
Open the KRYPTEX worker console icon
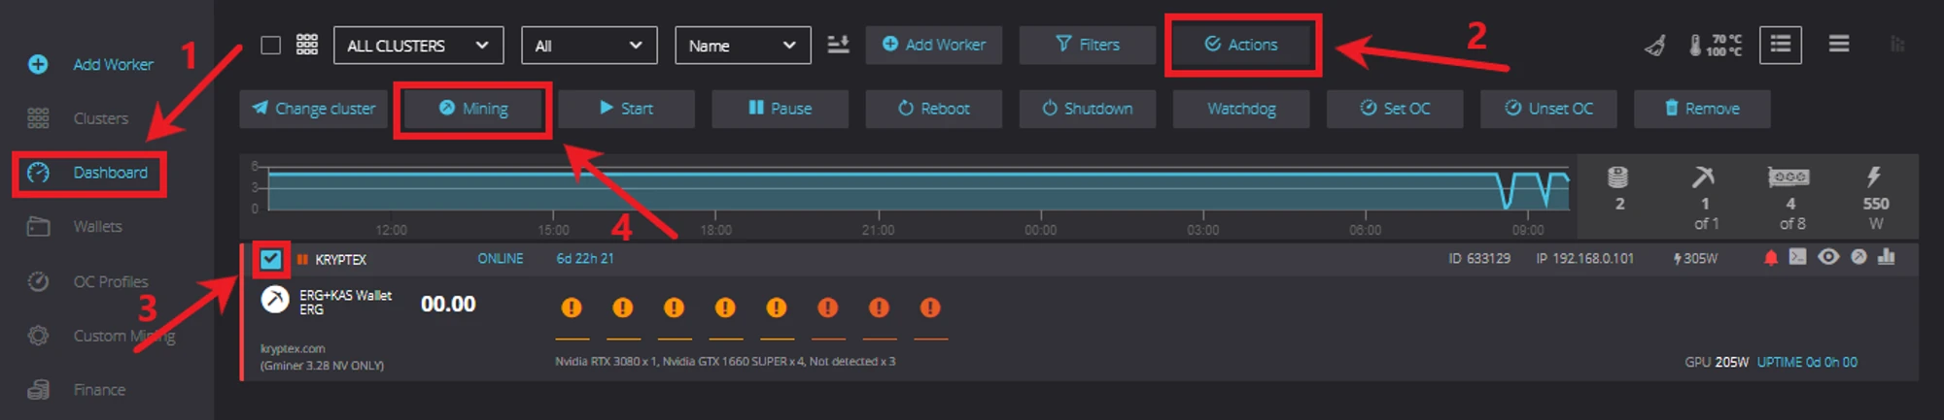tap(1798, 258)
